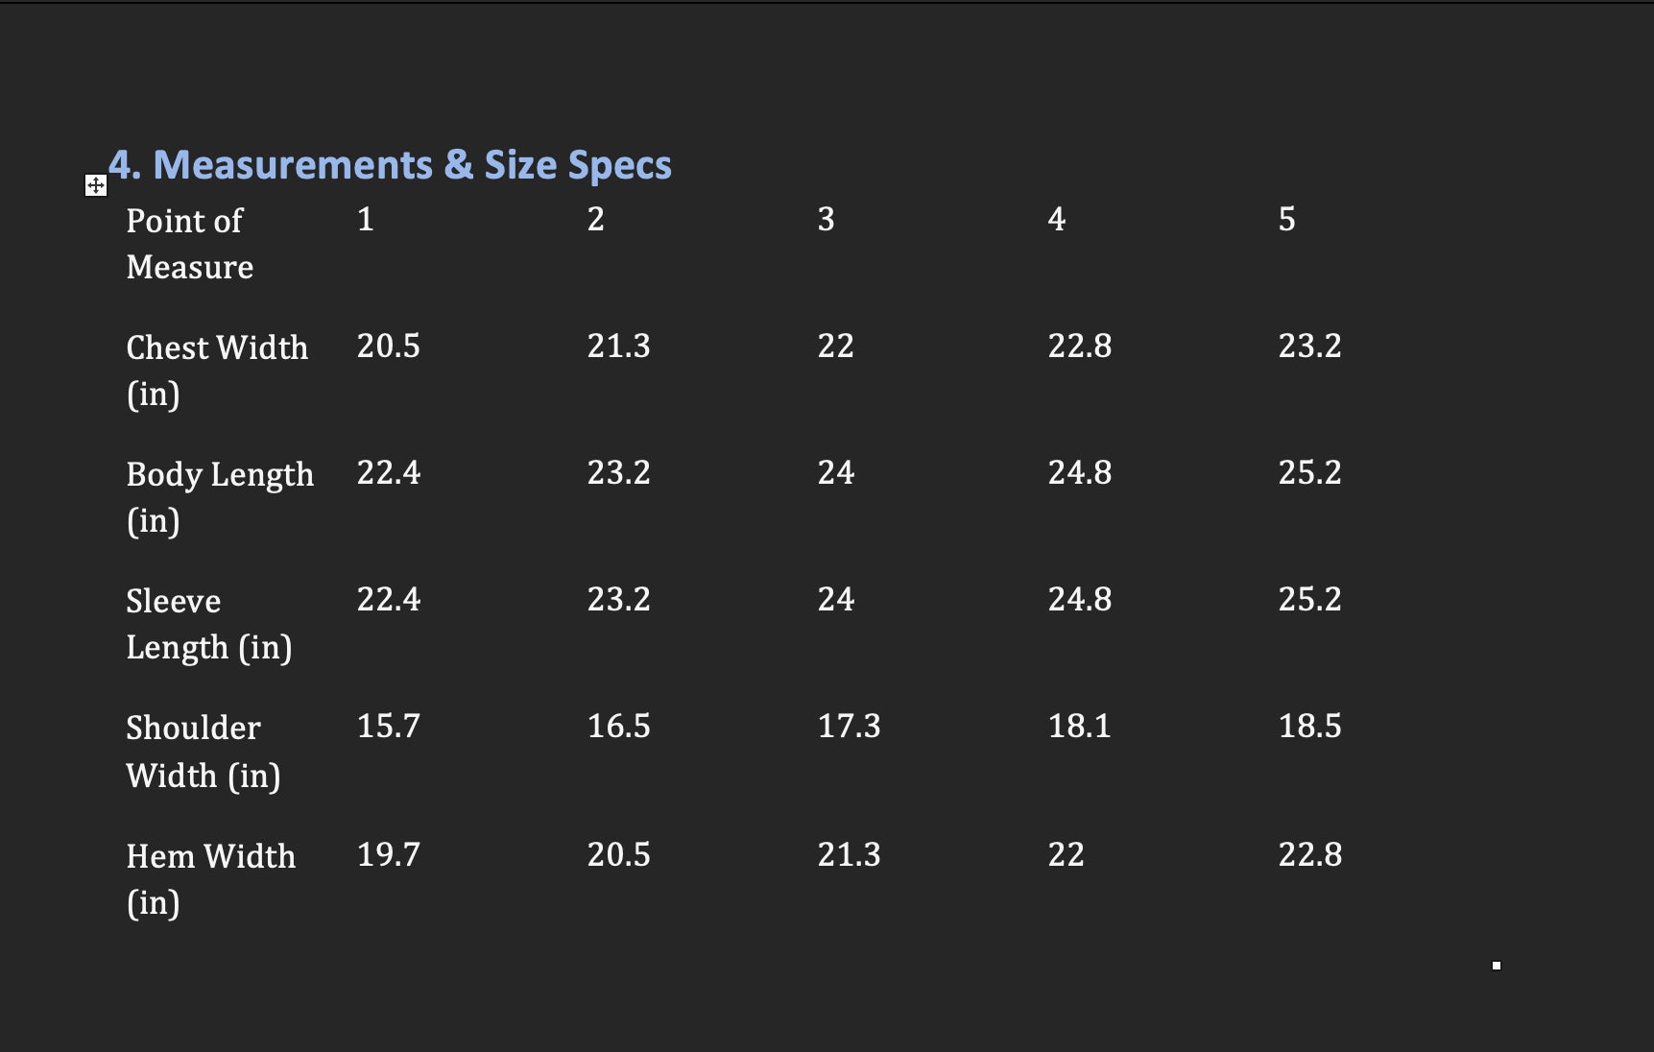This screenshot has width=1654, height=1052.
Task: Click the Measurements & Size Specs heading
Action: (x=390, y=165)
